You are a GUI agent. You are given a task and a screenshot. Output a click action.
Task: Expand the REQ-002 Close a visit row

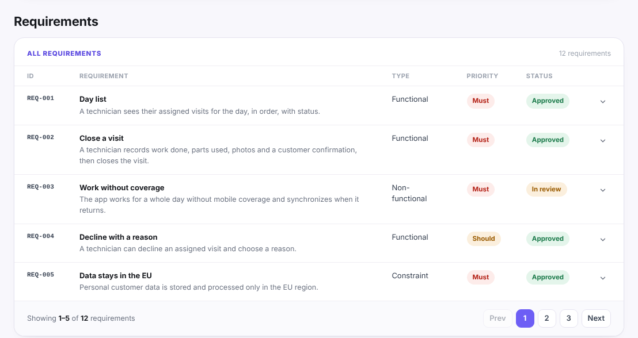point(603,141)
